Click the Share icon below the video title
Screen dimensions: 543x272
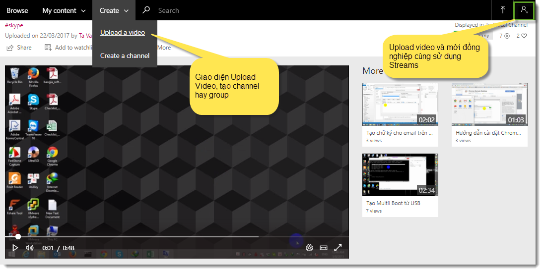(10, 48)
